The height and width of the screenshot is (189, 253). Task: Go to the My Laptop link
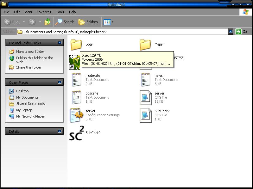click(24, 110)
